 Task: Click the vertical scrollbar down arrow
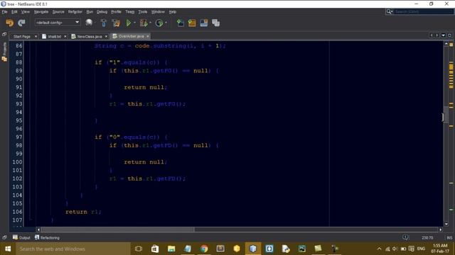point(446,224)
